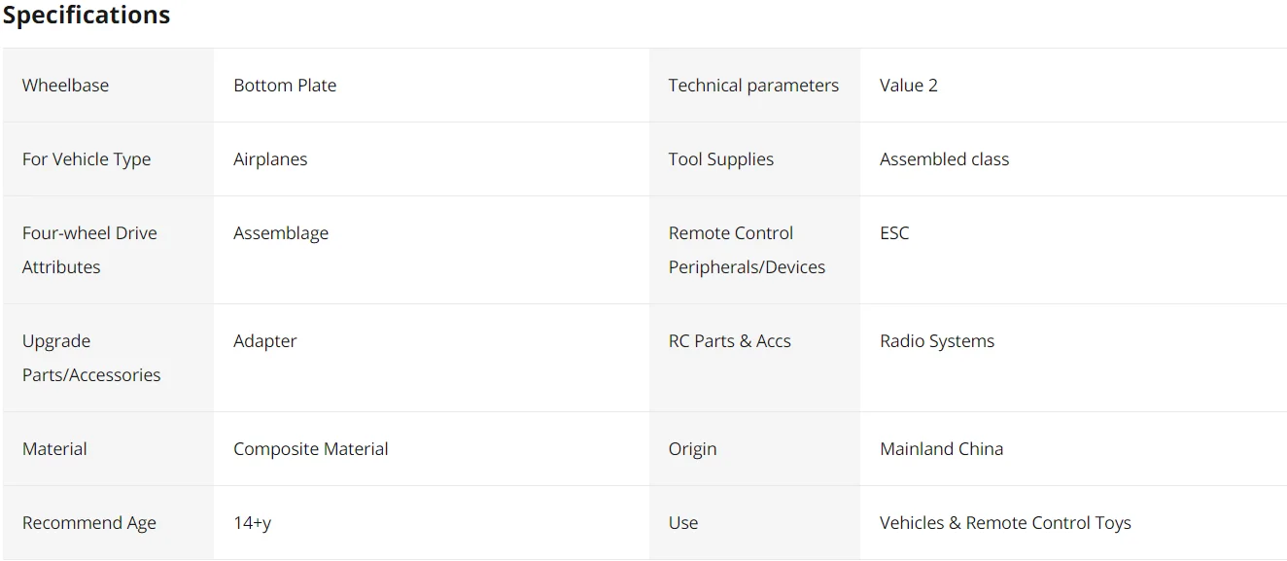Select the Assemblage value text

(281, 233)
